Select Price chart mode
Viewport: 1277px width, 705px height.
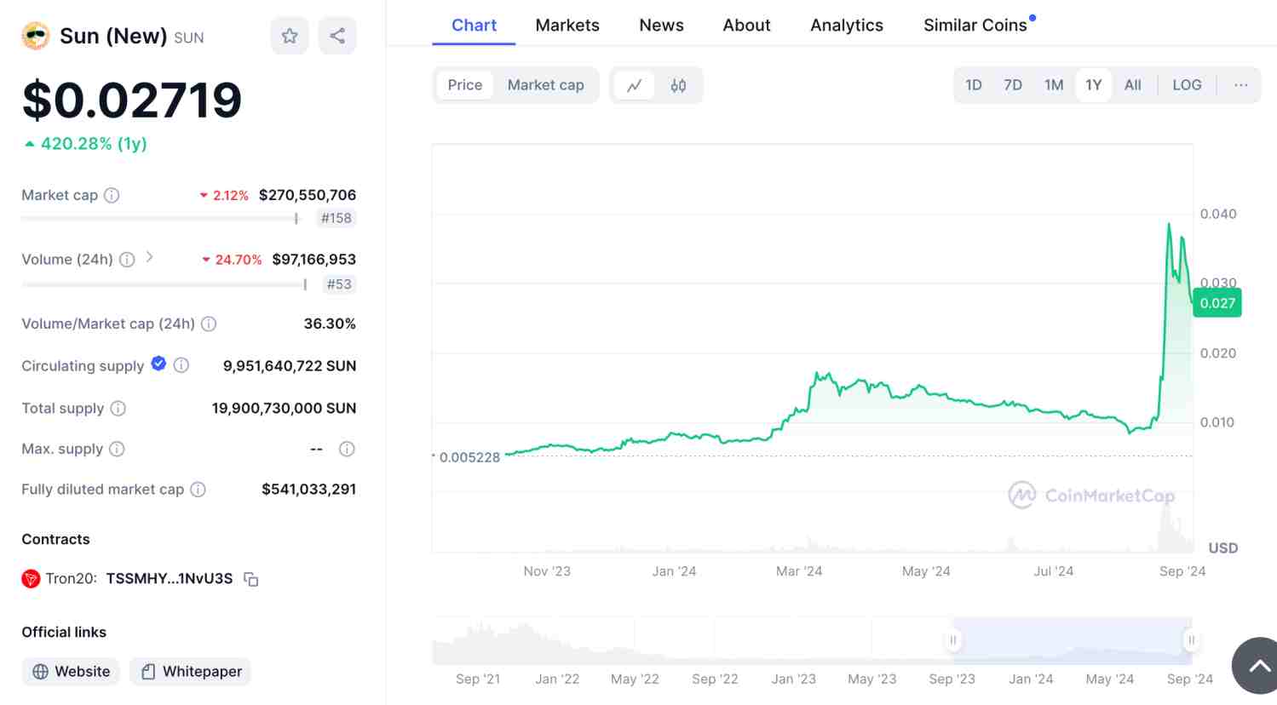[465, 85]
